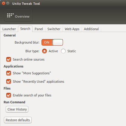Click the Restore defaults button

pos(18,120)
